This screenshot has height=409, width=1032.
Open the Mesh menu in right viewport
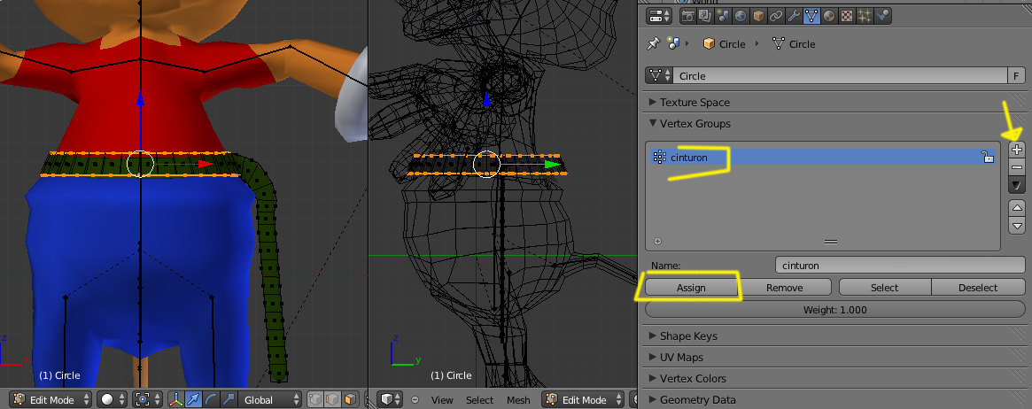(518, 400)
